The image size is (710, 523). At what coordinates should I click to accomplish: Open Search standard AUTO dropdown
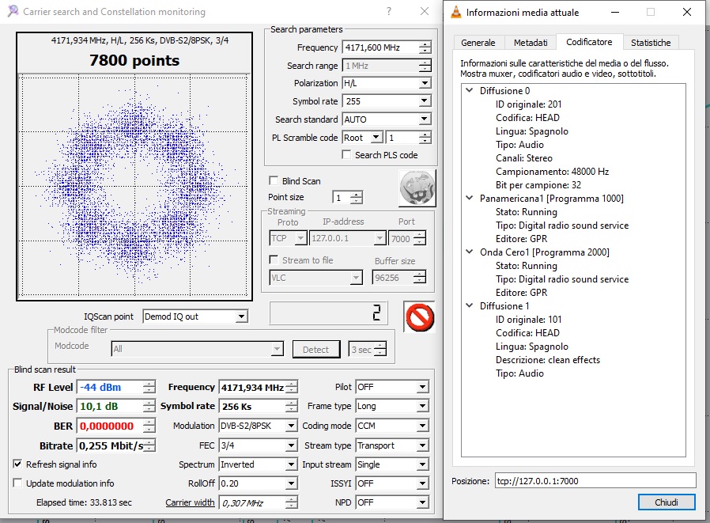(425, 119)
